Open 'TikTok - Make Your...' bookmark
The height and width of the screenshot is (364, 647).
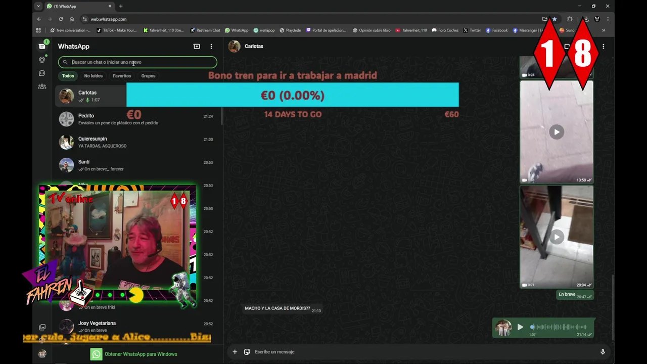point(117,30)
